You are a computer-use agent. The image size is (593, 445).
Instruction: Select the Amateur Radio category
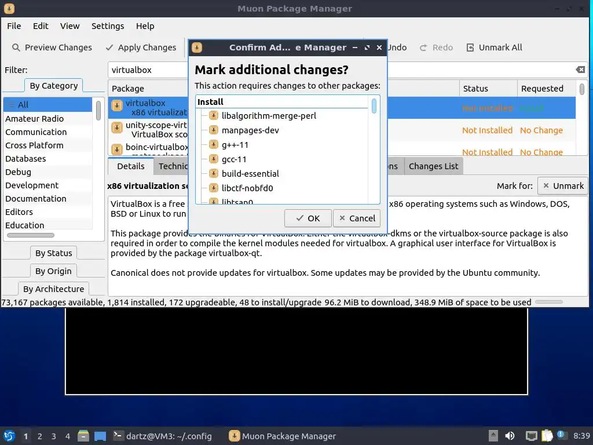pos(47,118)
